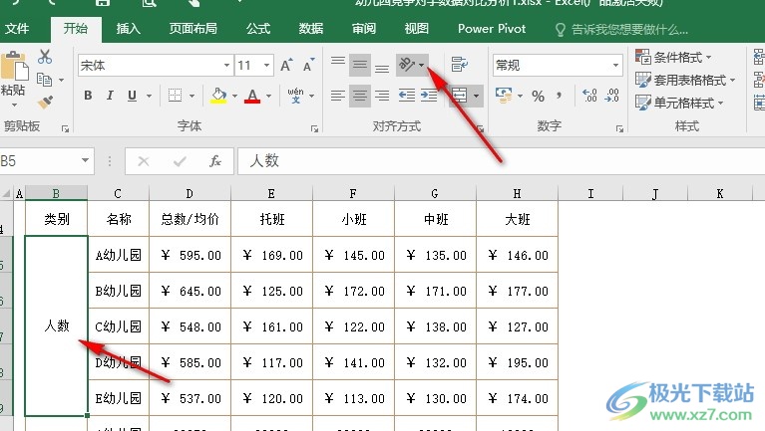This screenshot has height=431, width=765.
Task: Click the cell borders icon
Action: (x=176, y=96)
